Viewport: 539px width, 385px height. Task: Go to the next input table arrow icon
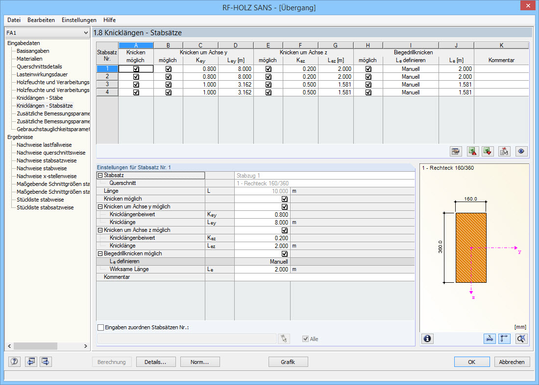tap(46, 362)
